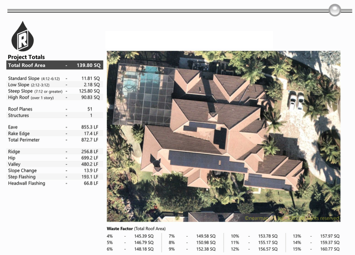Select the Valley label
This screenshot has height=255, width=355.
14,164
